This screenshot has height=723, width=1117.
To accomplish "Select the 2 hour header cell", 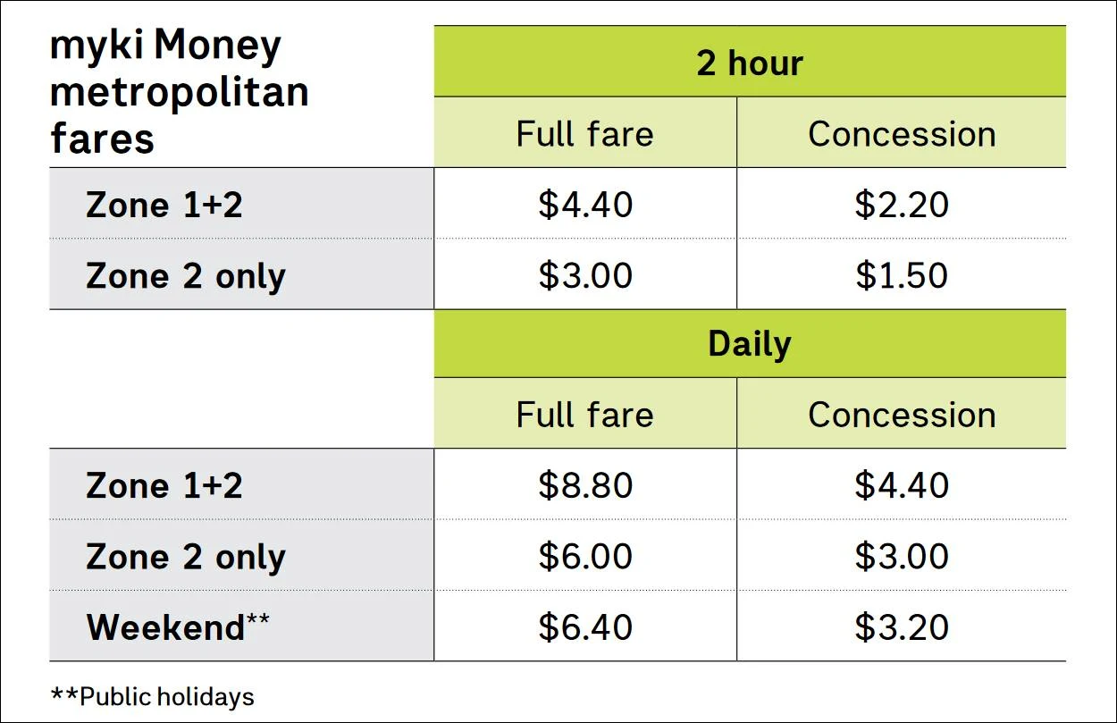I will (750, 63).
